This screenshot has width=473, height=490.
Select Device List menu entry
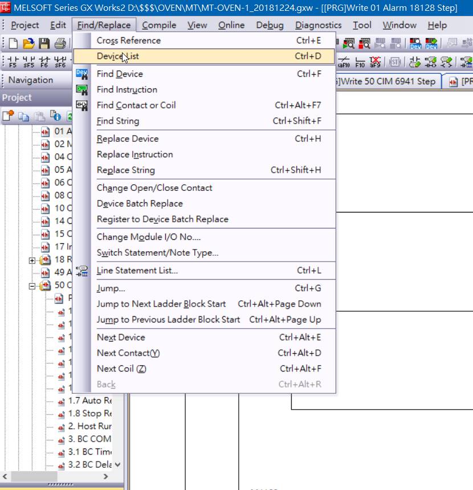coord(118,56)
